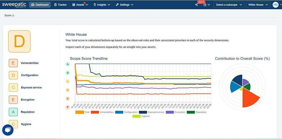Toggle the Reputation legend series
The image size is (282, 139).
pyautogui.click(x=197, y=112)
